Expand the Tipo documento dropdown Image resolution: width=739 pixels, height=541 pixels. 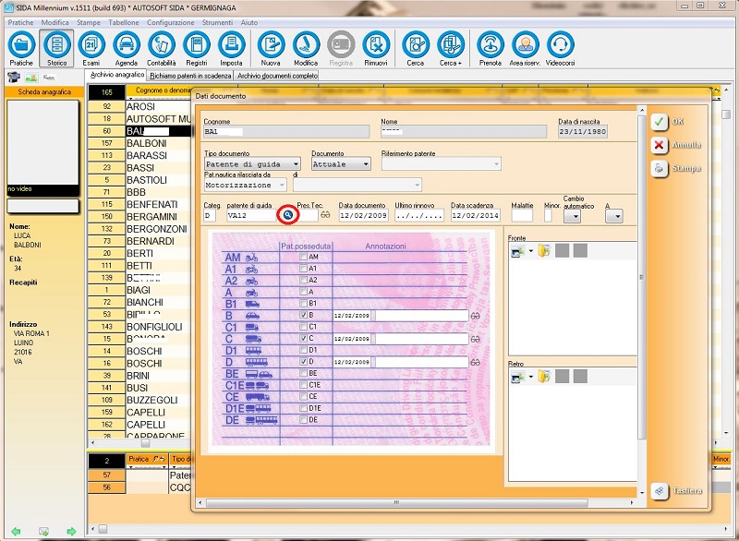pyautogui.click(x=295, y=164)
